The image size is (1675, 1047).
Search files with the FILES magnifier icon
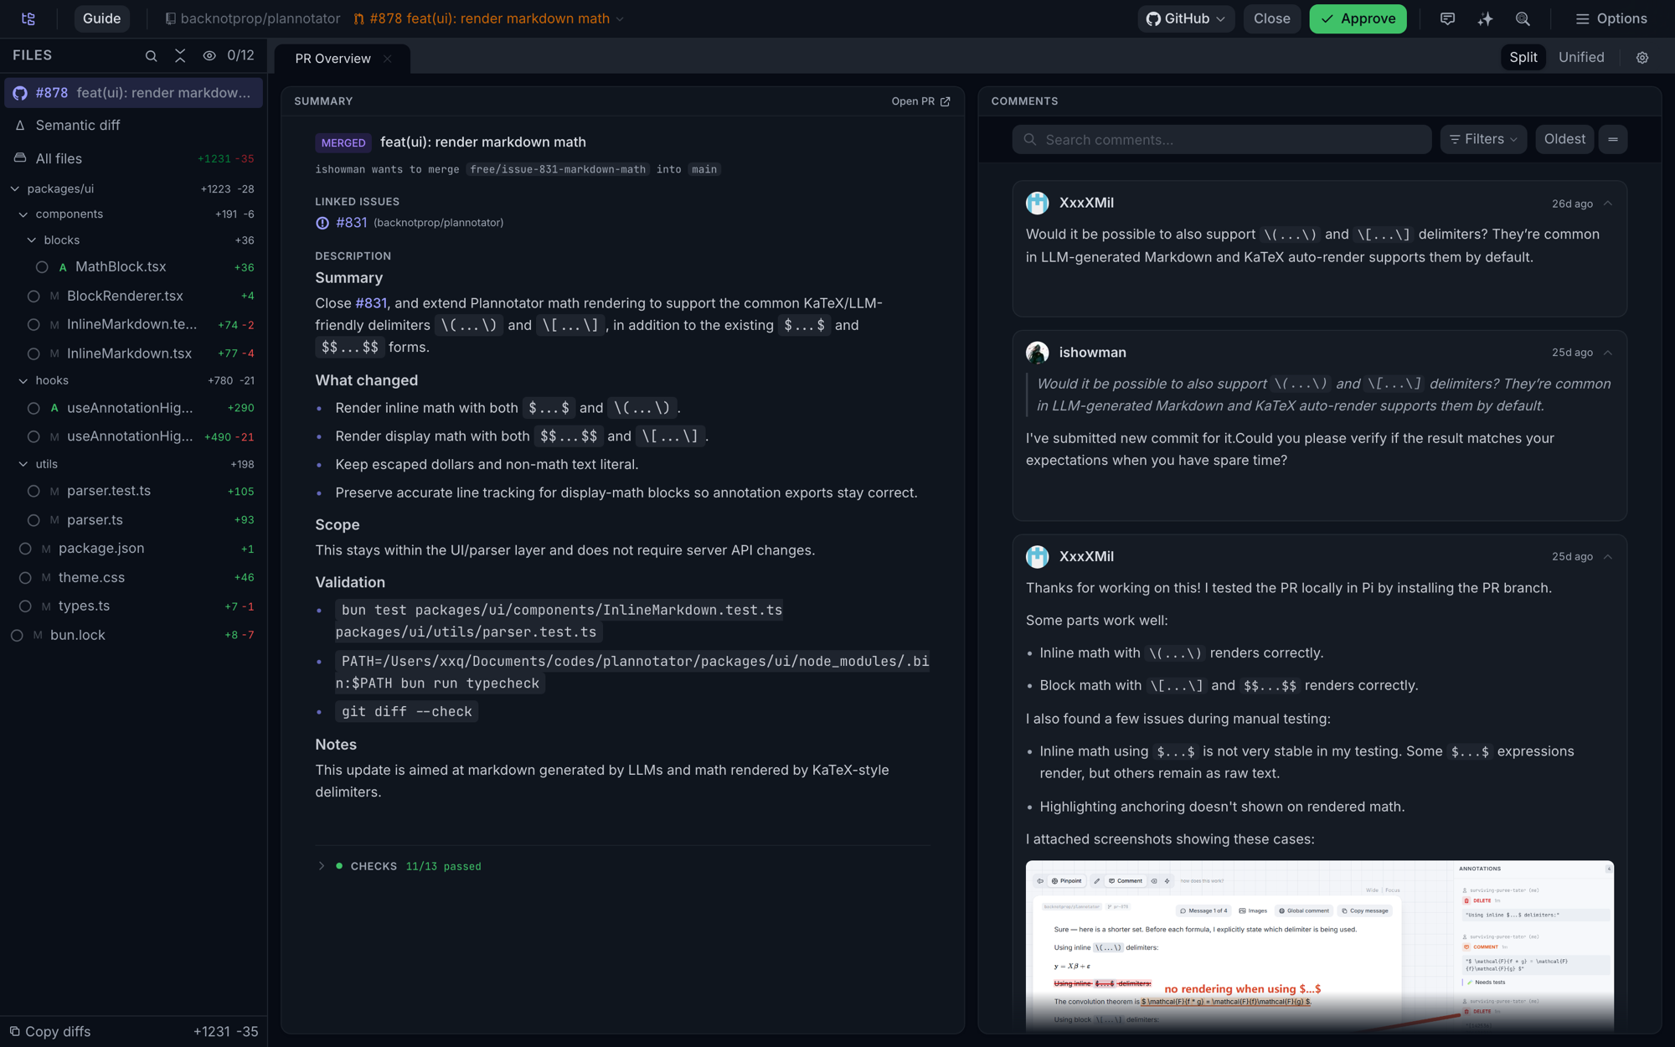tap(151, 56)
